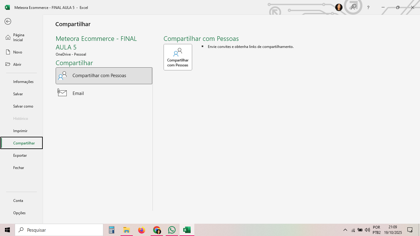The height and width of the screenshot is (236, 420).
Task: Open the clock showing 21:09
Action: click(393, 230)
